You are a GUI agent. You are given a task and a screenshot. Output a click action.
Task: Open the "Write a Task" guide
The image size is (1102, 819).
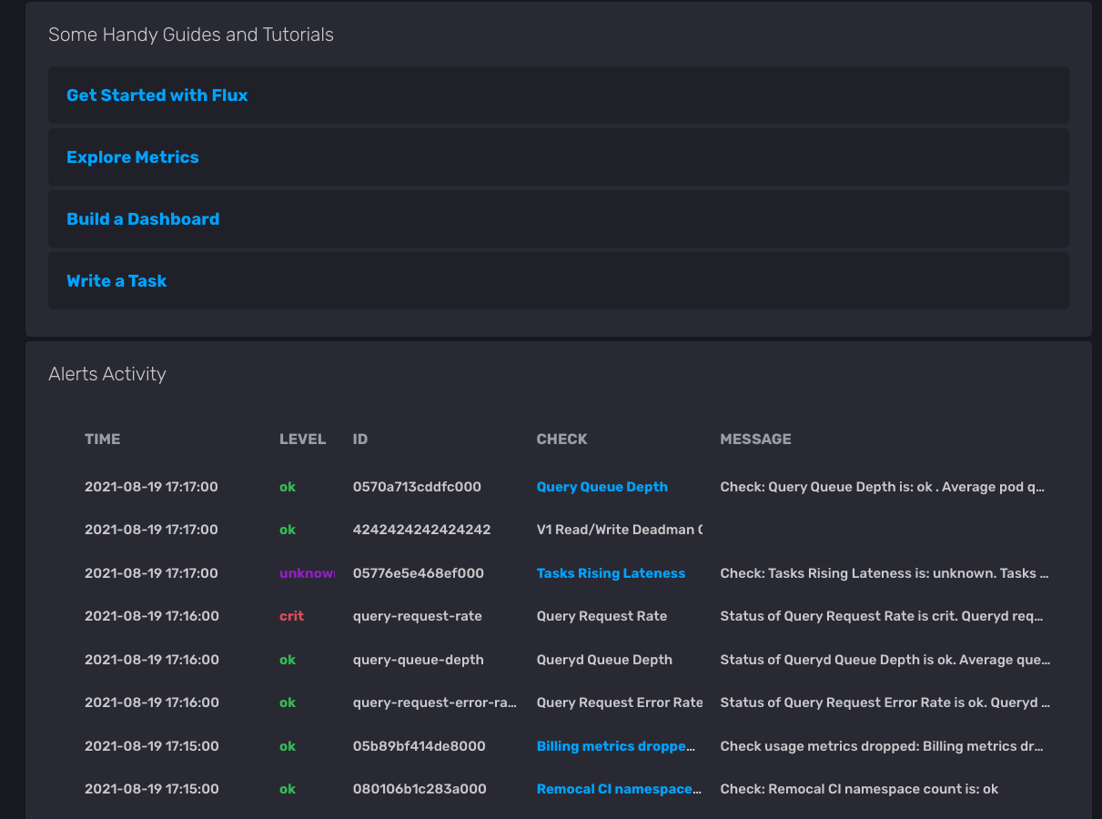(116, 280)
